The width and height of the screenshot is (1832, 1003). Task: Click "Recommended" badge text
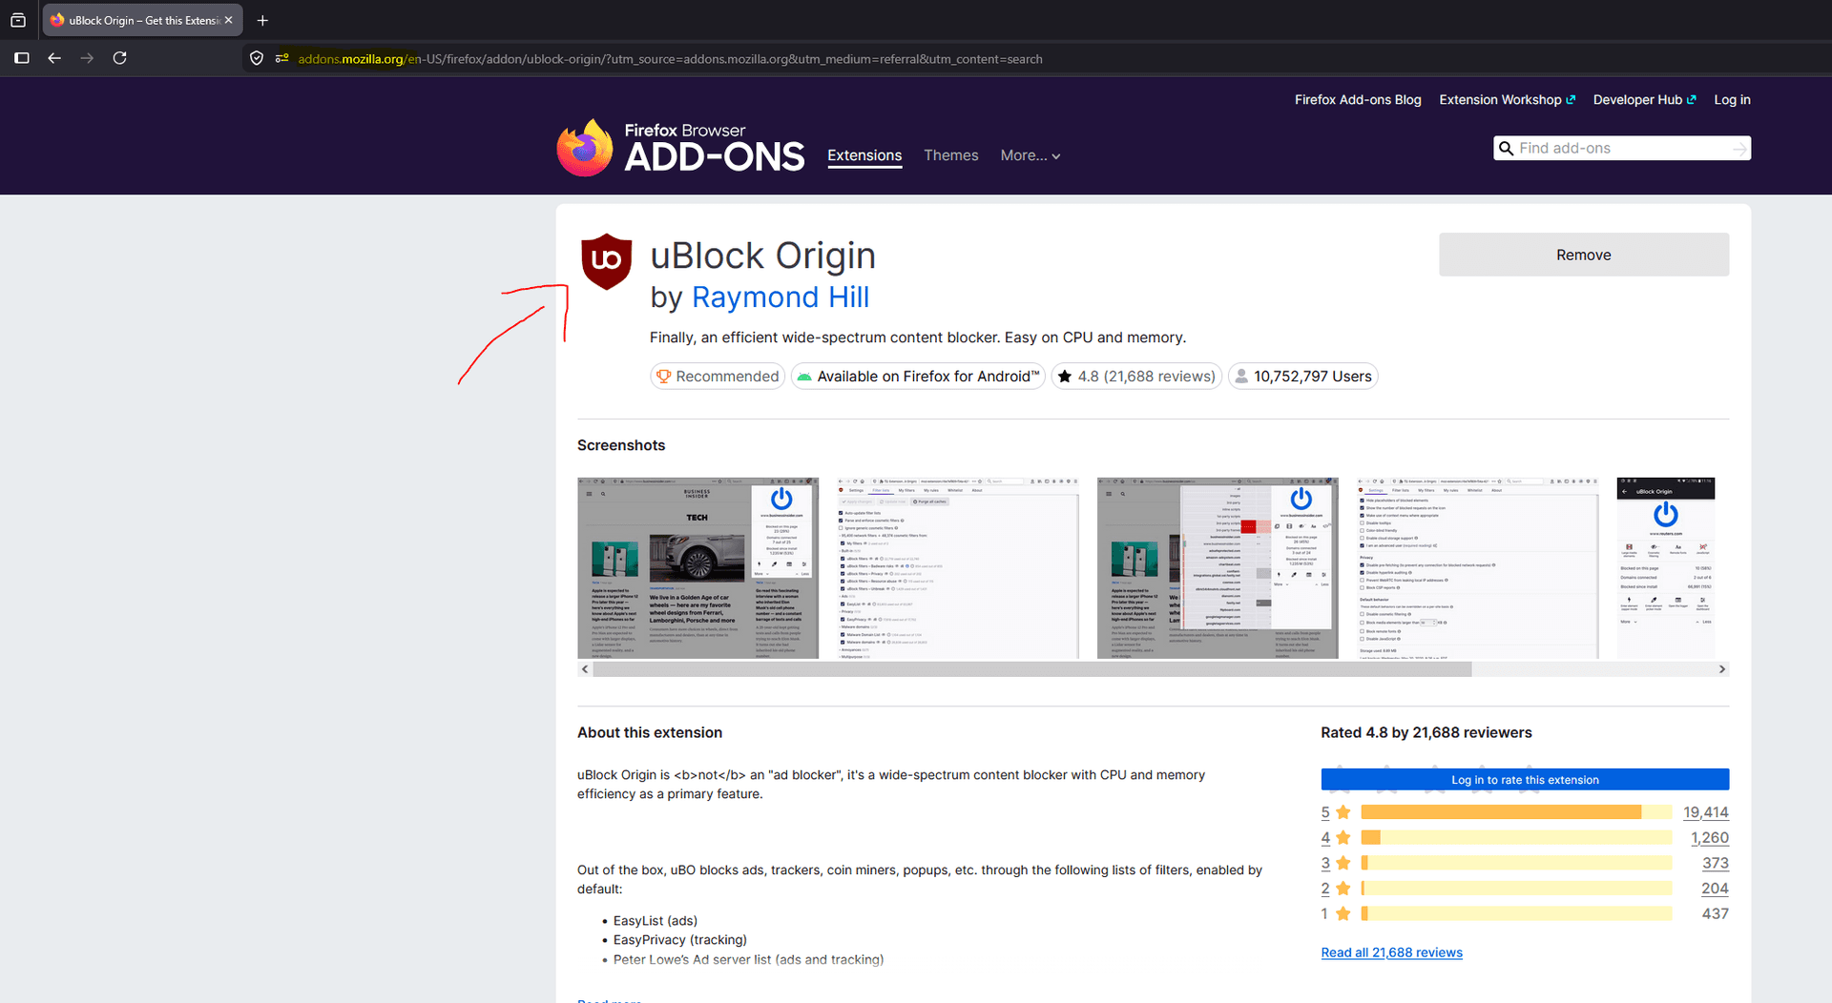[727, 377]
